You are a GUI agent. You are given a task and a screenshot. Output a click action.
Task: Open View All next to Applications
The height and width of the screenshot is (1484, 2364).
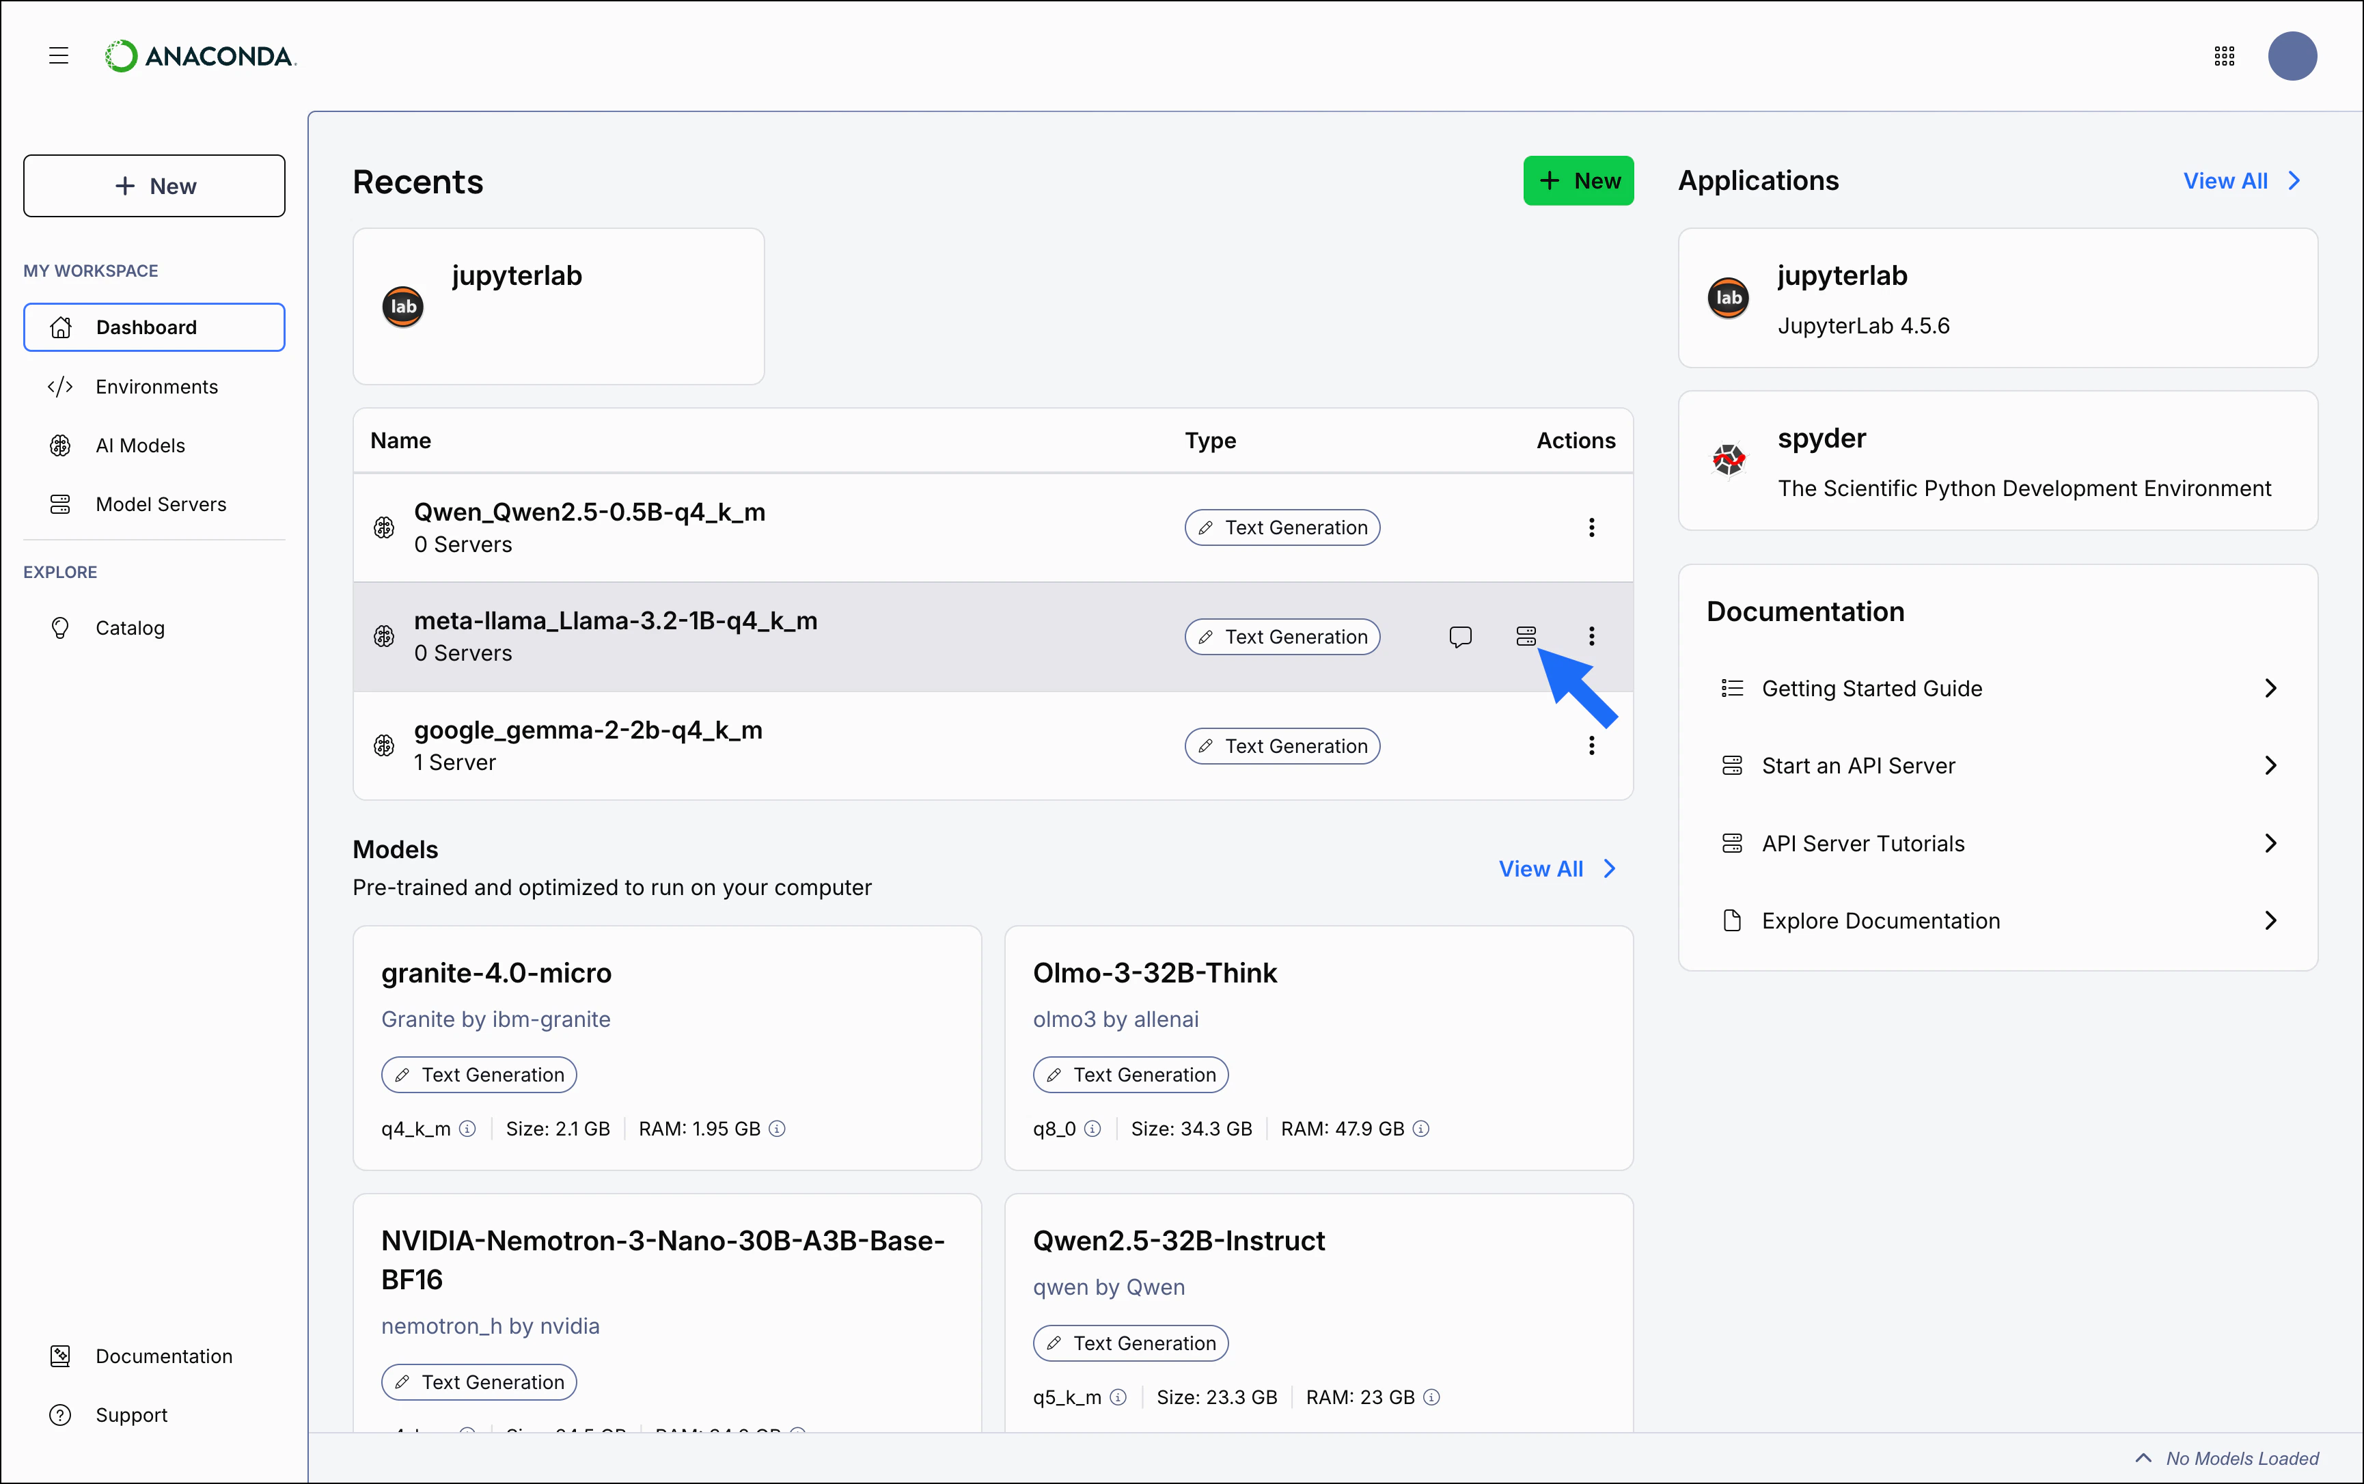(2240, 180)
